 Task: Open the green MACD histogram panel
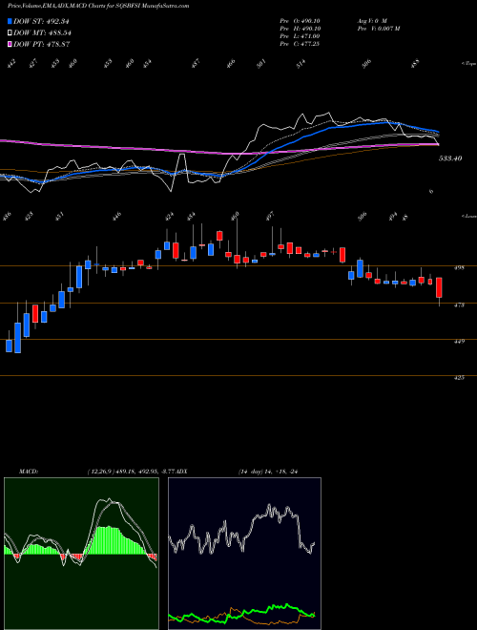pos(81,554)
